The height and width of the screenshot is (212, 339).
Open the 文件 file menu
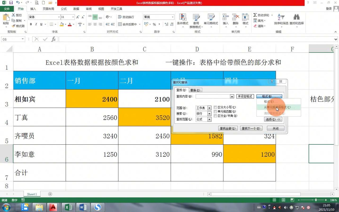click(x=7, y=9)
